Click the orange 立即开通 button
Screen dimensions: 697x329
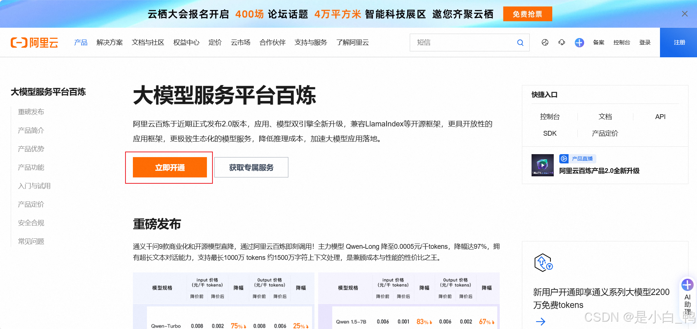coord(170,167)
